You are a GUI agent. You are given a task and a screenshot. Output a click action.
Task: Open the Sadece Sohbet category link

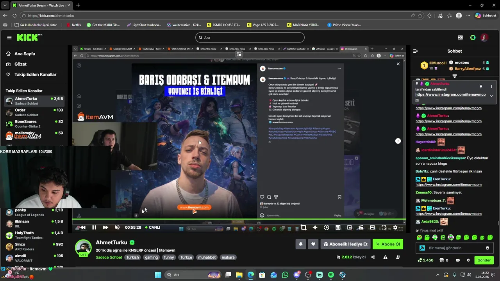pos(109,257)
